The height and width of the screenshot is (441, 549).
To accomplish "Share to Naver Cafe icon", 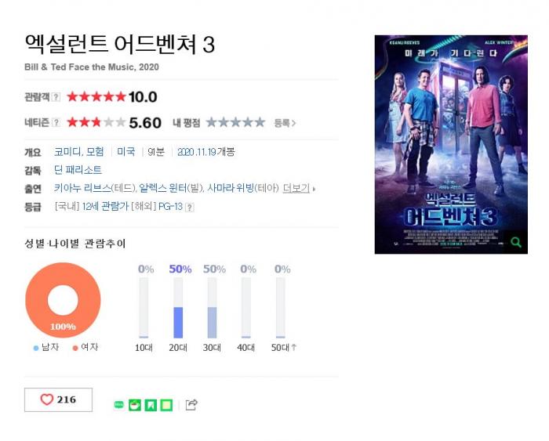I will (135, 405).
